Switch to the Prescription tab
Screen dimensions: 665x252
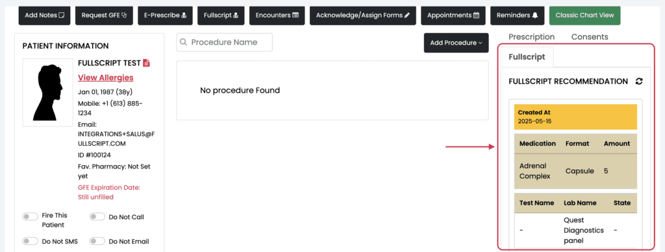531,37
